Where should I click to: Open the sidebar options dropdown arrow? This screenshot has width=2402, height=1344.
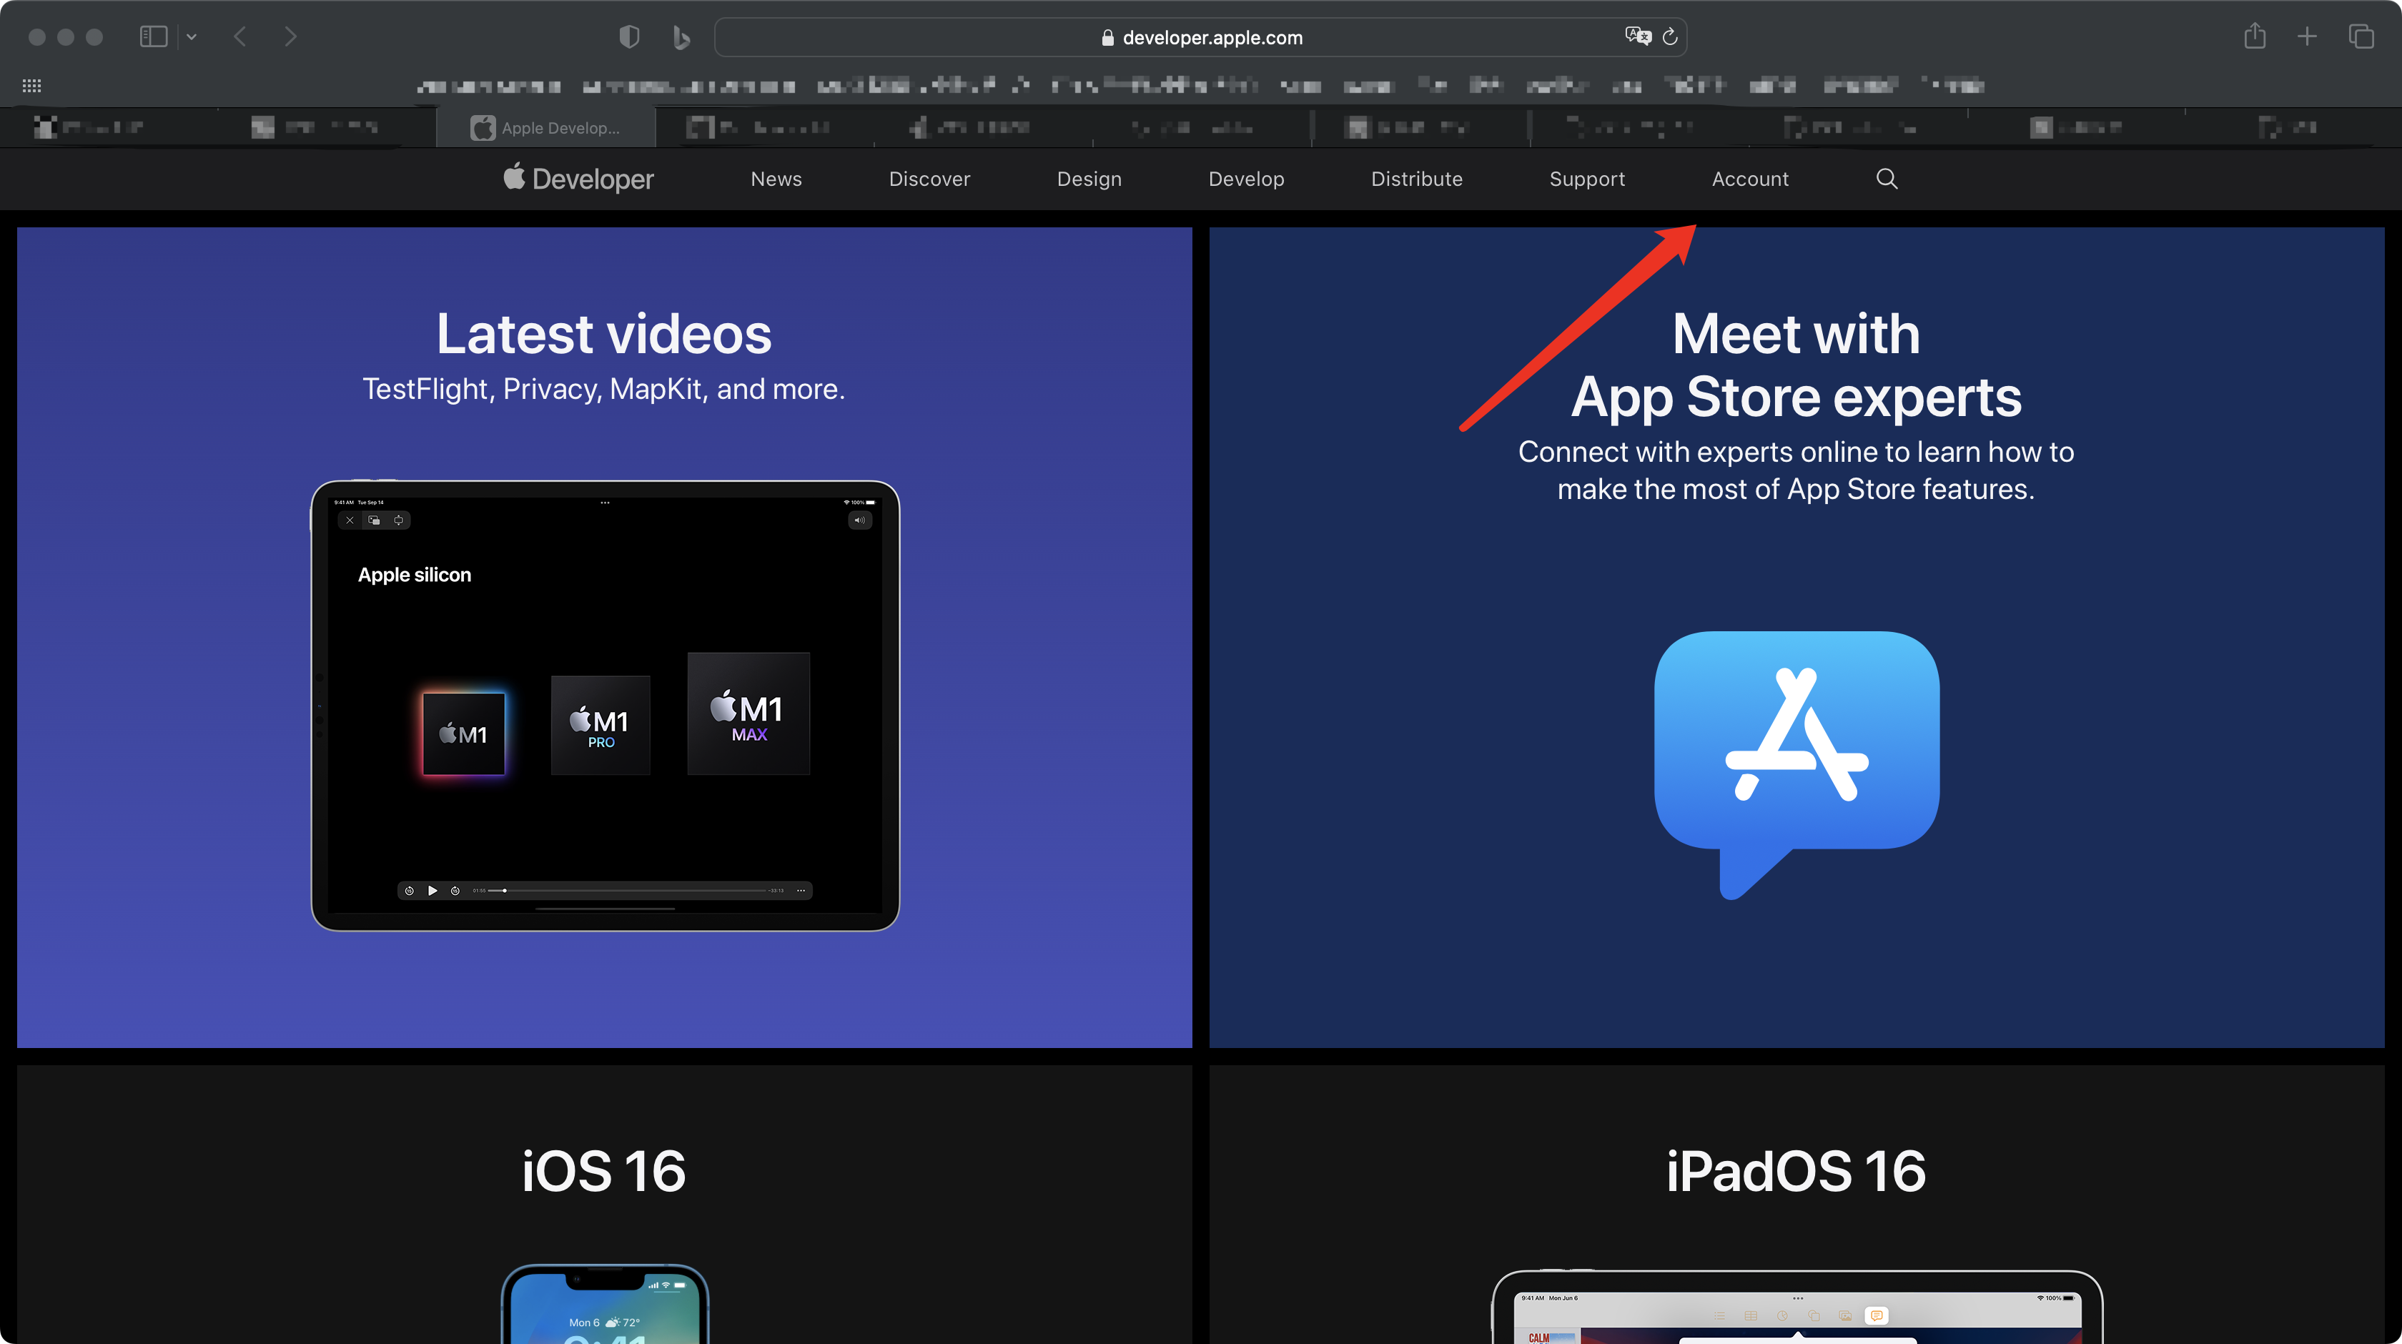(191, 36)
